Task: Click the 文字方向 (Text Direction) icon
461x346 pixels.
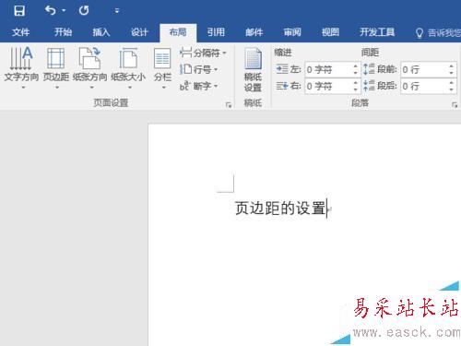Action: point(21,58)
